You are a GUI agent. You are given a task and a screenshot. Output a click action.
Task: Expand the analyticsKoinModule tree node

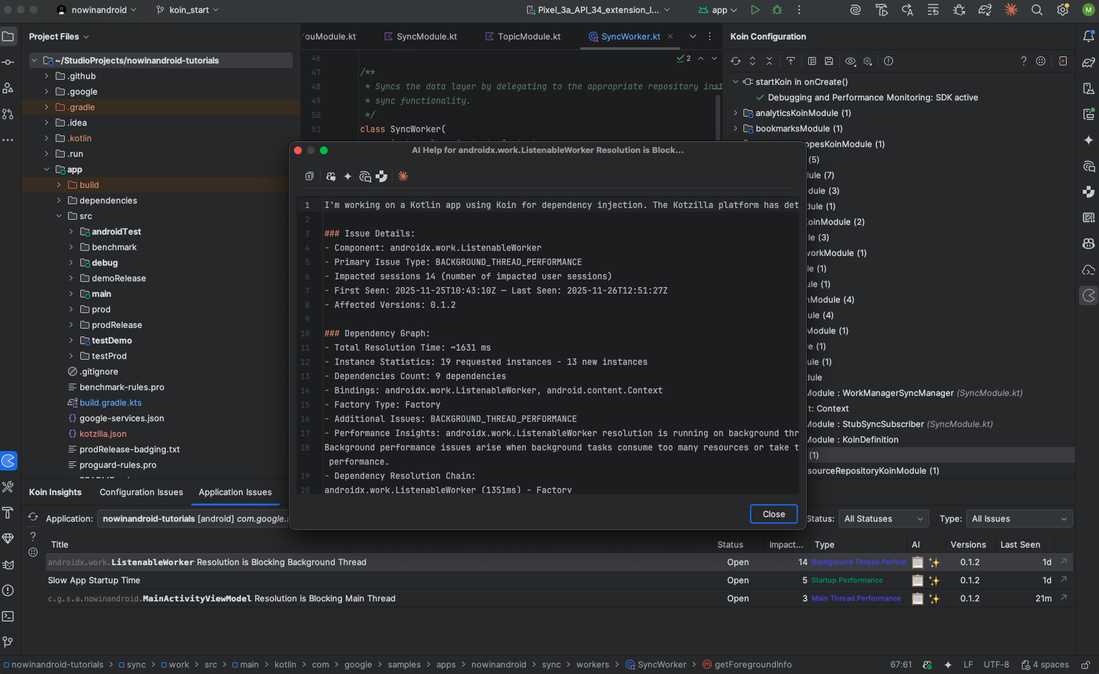click(736, 113)
